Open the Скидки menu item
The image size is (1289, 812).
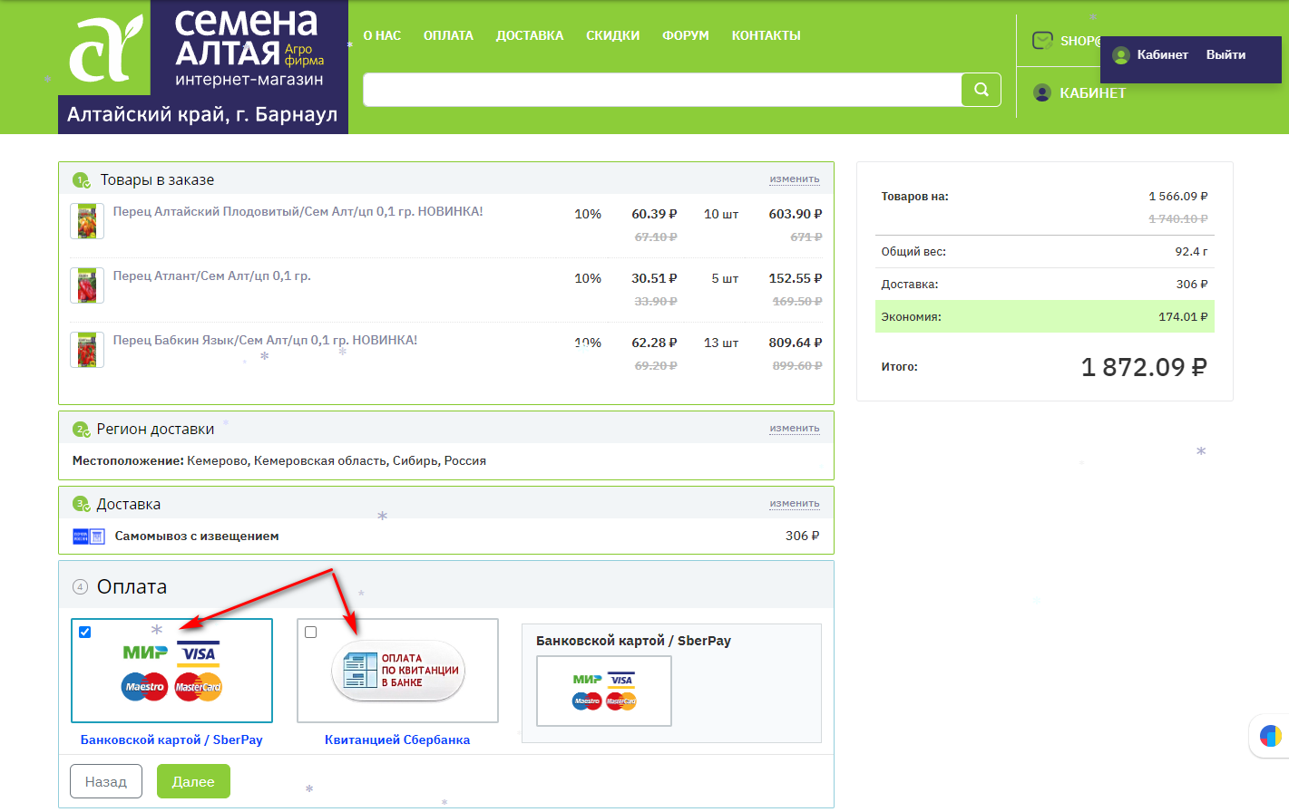tap(612, 35)
